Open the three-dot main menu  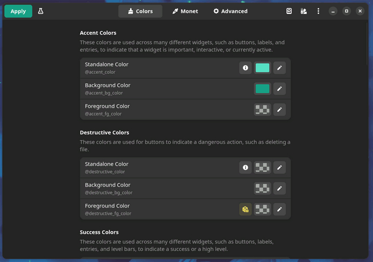[x=318, y=11]
